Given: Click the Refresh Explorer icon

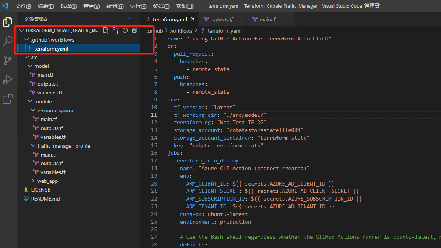Looking at the screenshot, I should (x=125, y=30).
